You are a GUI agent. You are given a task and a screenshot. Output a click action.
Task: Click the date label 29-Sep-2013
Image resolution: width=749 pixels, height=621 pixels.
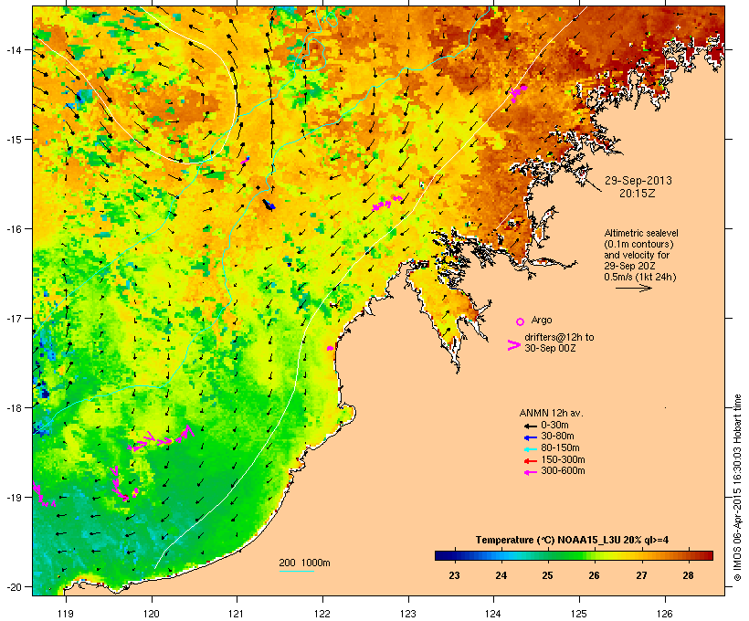click(x=638, y=181)
